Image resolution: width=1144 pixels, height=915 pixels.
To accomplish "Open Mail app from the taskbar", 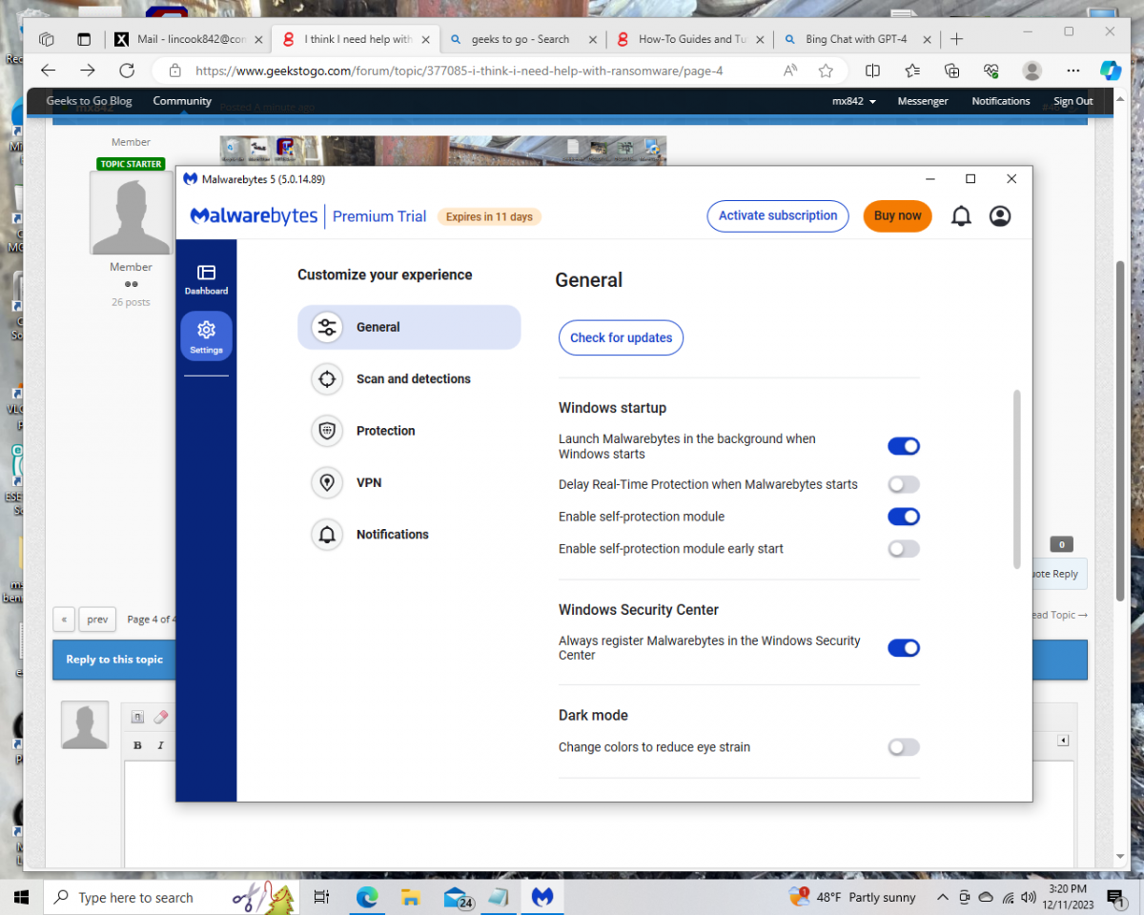I will click(458, 897).
